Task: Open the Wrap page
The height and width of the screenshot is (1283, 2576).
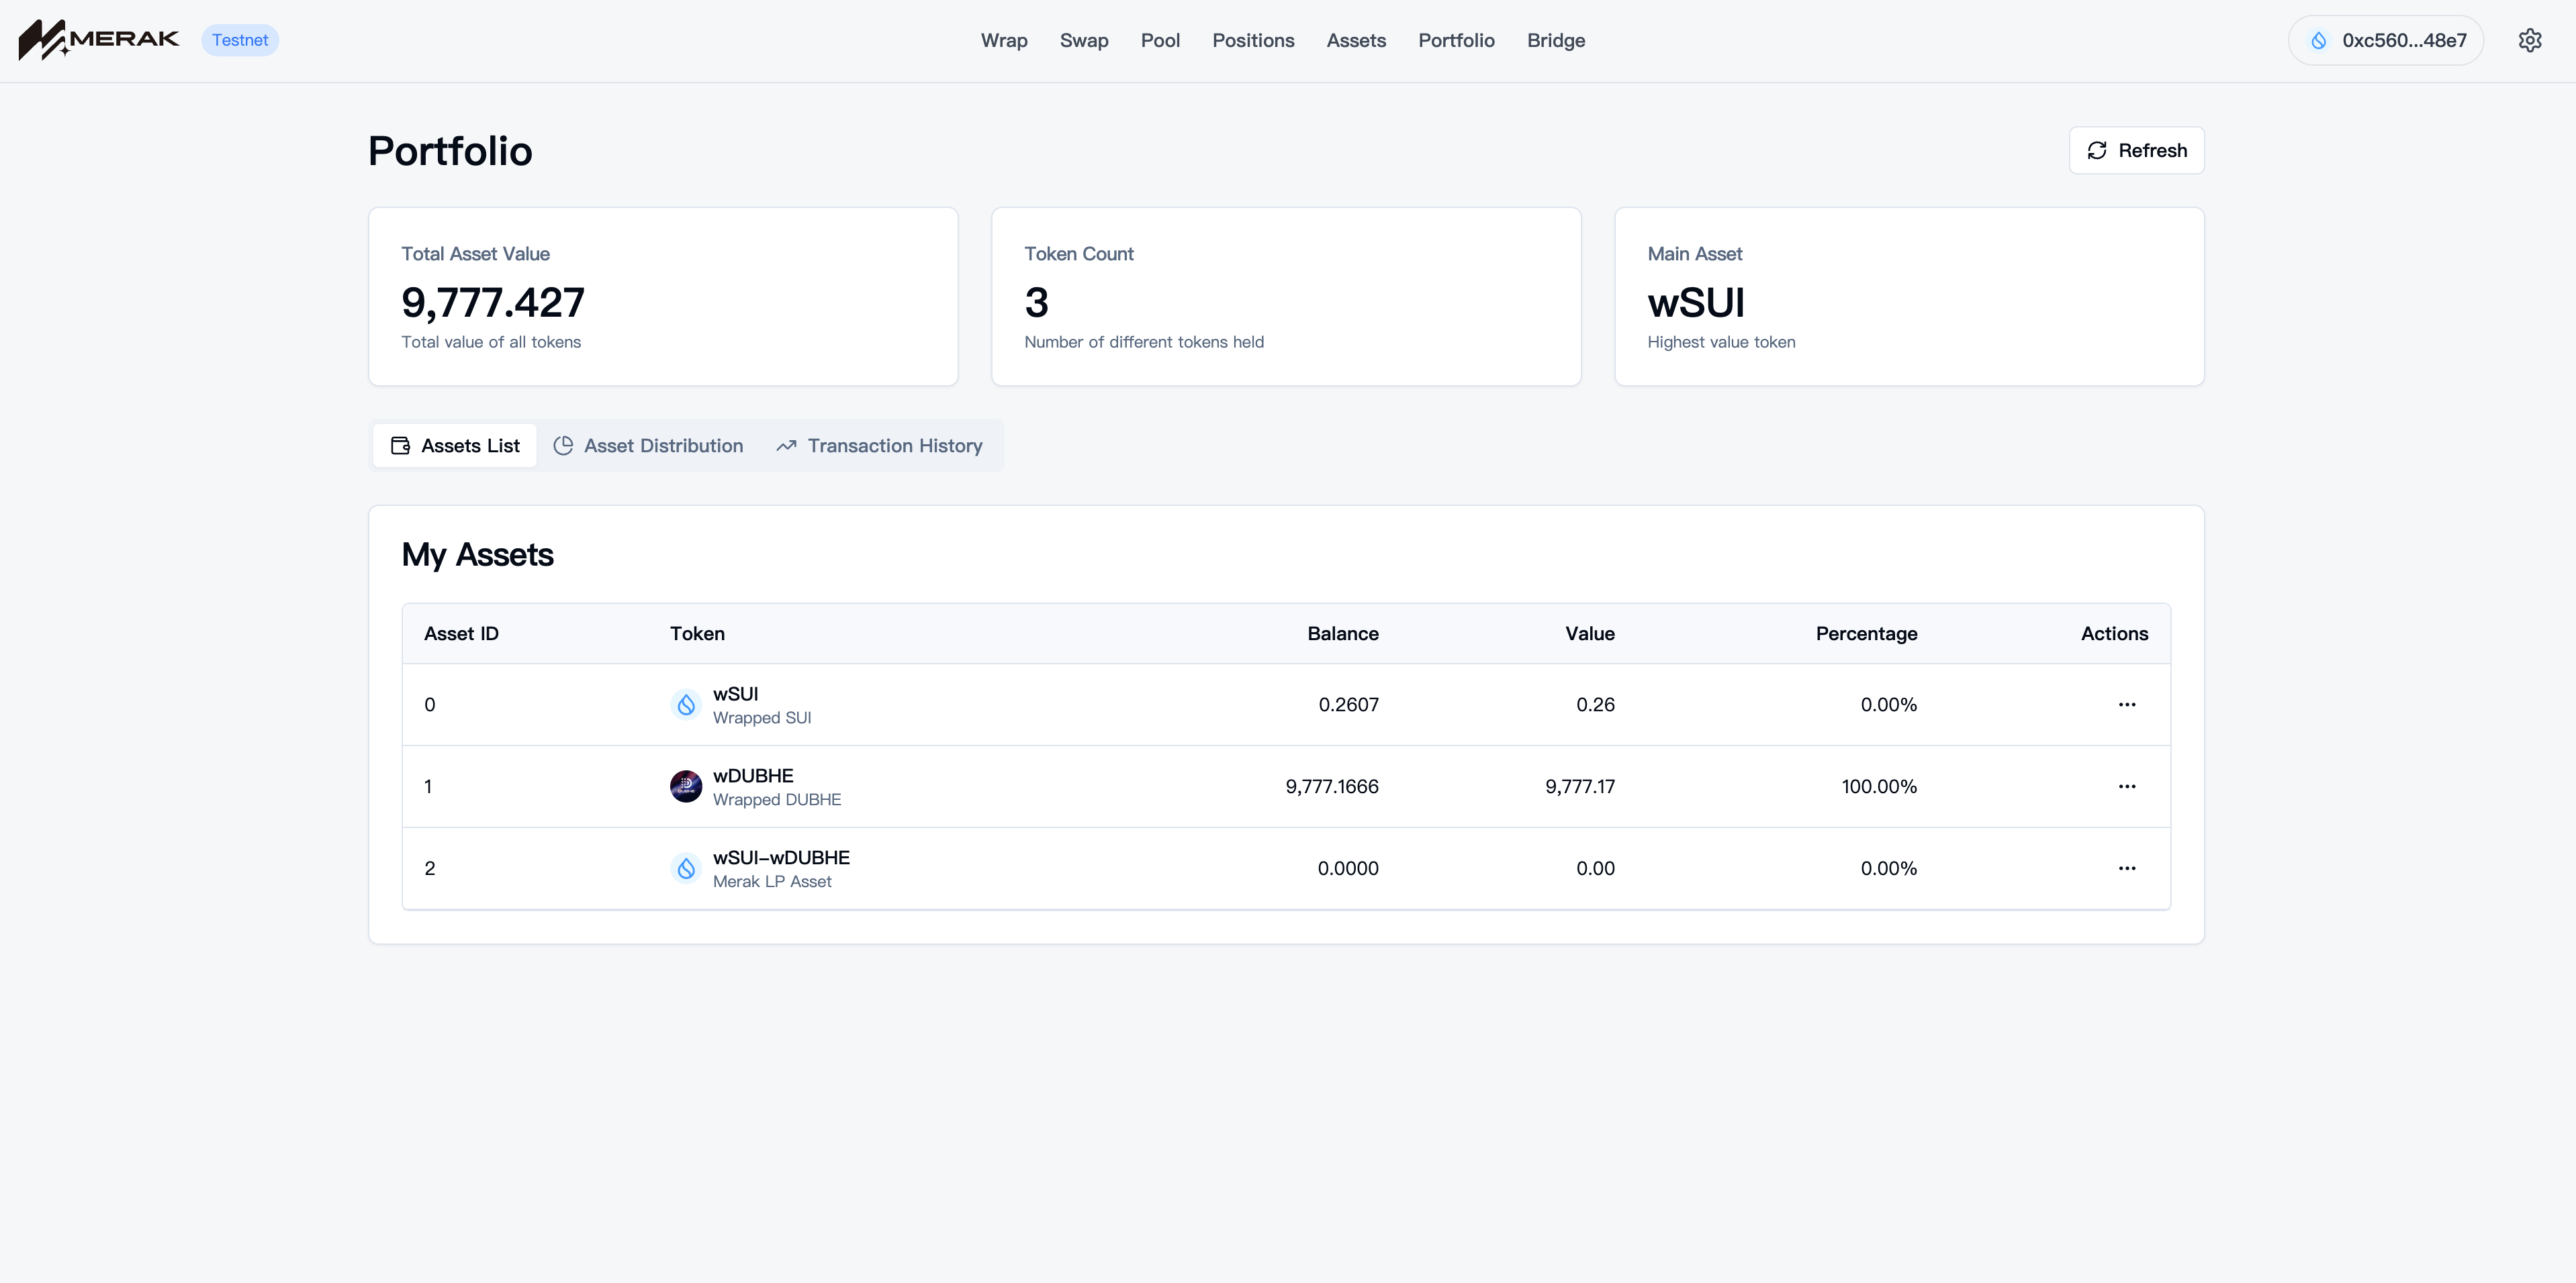Action: [x=1004, y=41]
